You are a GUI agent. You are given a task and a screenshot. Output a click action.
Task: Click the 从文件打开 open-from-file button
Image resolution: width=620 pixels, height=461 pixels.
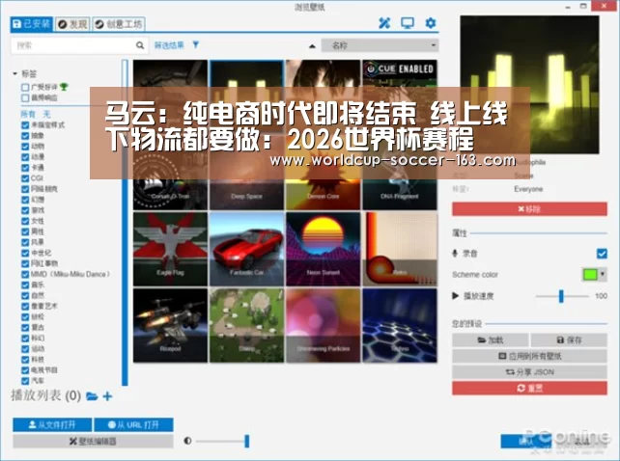click(x=52, y=424)
